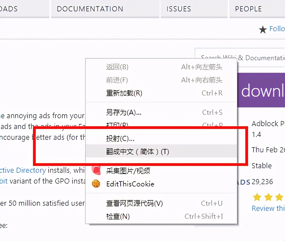Switch to the DOCUMENTATION tab
Image resolution: width=285 pixels, height=241 pixels.
(90, 9)
